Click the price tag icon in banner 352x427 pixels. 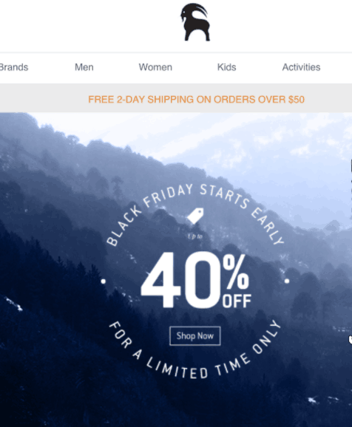point(195,216)
